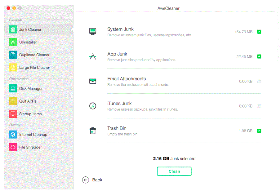Minimize window with yellow button
The image size is (280, 191).
pos(14,8)
